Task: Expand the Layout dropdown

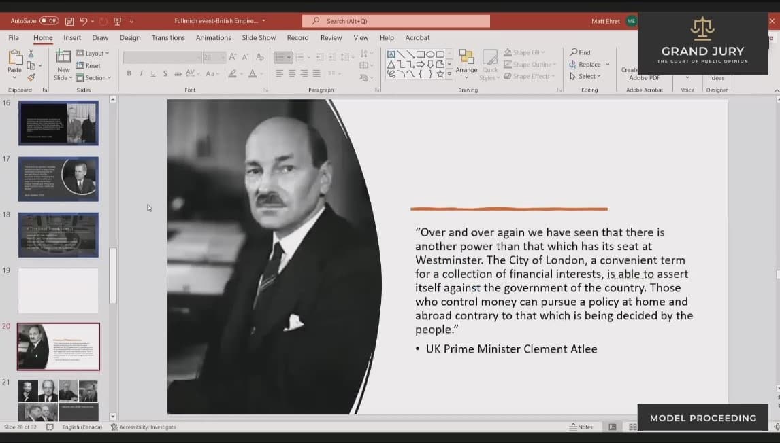Action: point(92,53)
